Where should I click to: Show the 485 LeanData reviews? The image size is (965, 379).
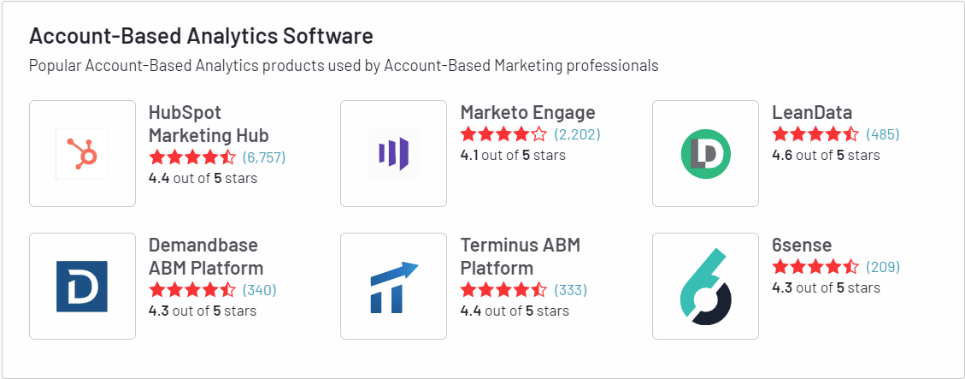883,133
